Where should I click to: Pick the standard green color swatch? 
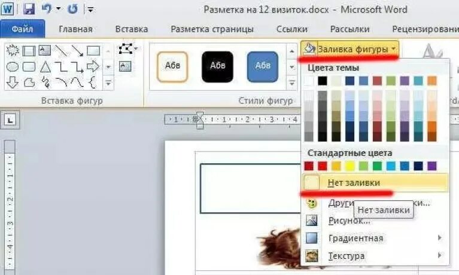377,166
